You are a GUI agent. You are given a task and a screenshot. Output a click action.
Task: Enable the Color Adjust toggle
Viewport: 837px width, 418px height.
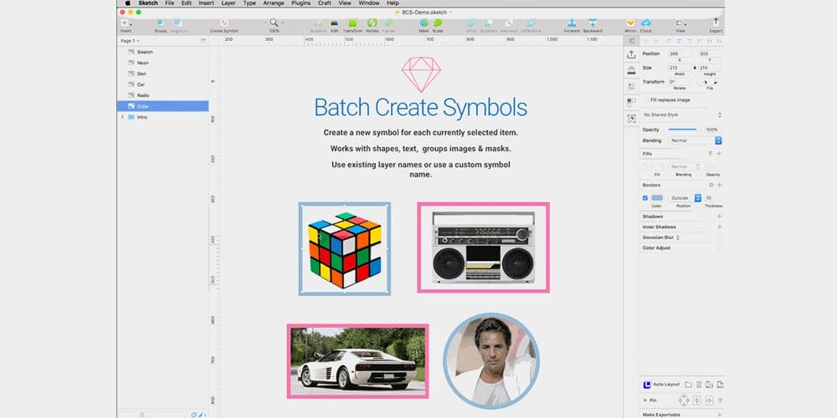720,248
